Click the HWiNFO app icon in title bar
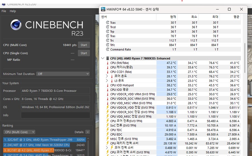The height and width of the screenshot is (156, 252). [103, 9]
